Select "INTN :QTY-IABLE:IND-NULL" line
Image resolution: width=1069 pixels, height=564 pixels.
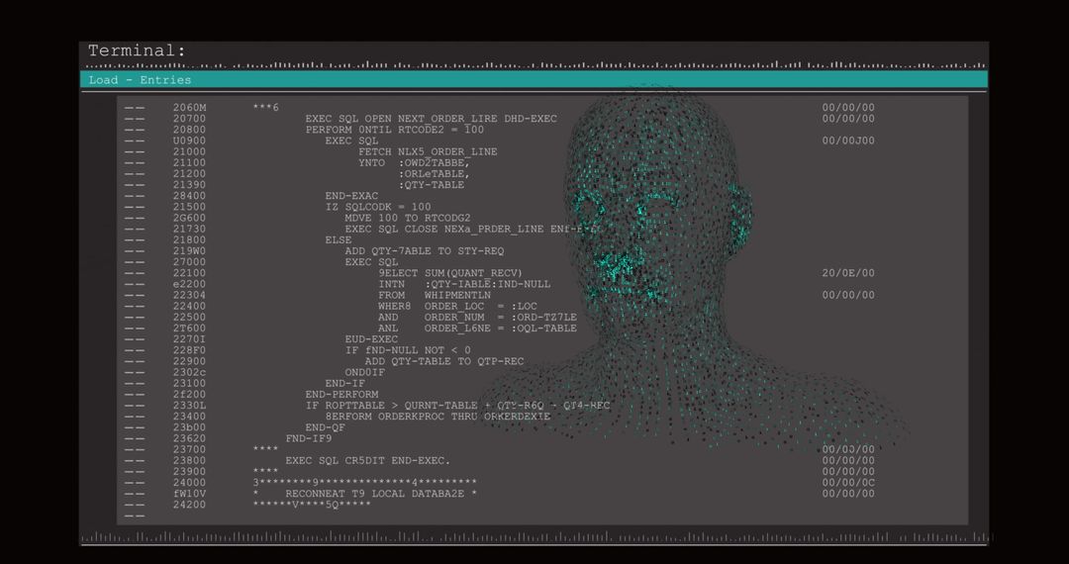[464, 284]
